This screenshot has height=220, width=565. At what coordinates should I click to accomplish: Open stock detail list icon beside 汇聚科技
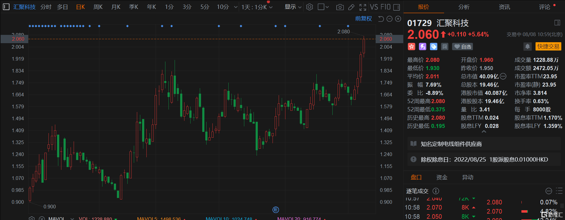(557, 23)
